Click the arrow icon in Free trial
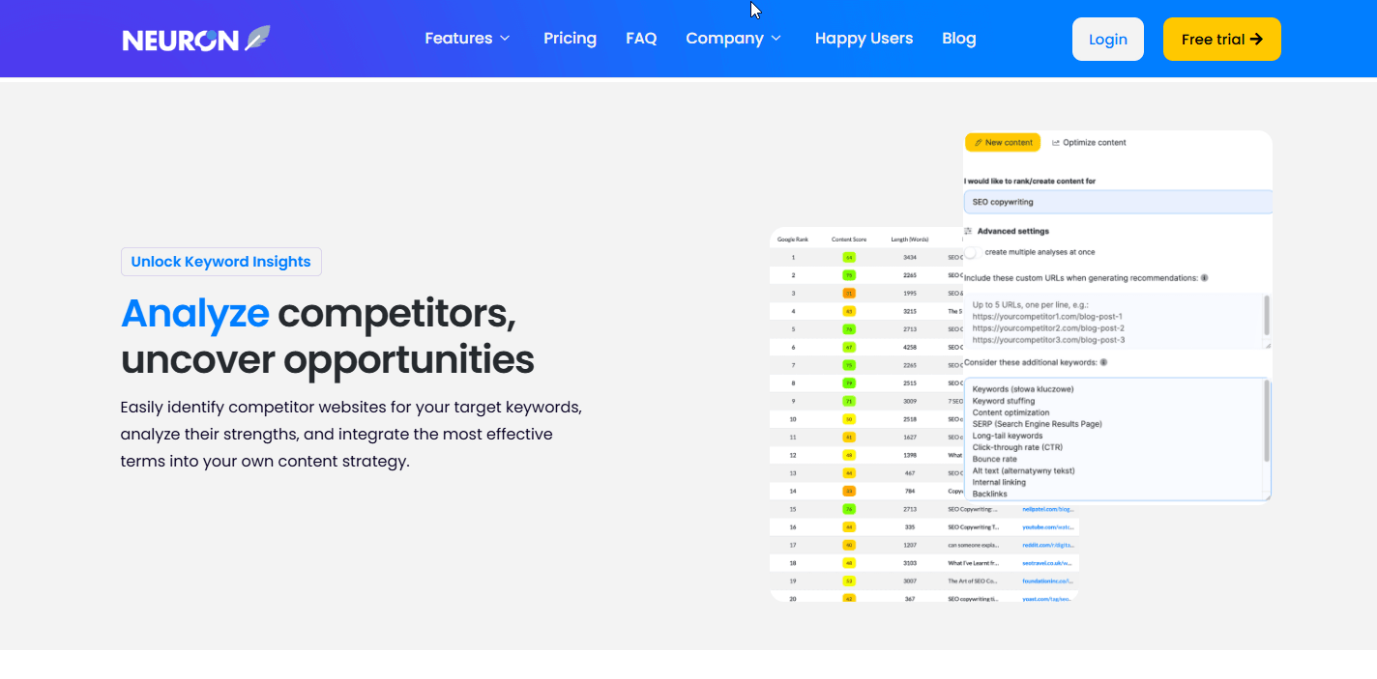This screenshot has height=679, width=1377. pyautogui.click(x=1256, y=39)
